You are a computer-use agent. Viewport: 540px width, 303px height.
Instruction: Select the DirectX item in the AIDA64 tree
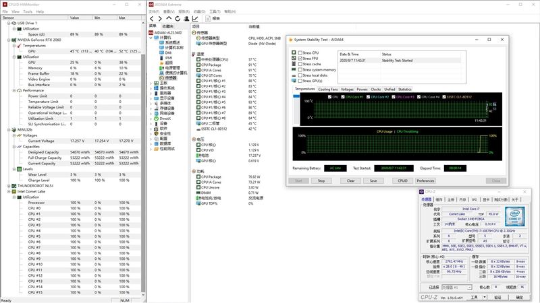[x=165, y=119]
